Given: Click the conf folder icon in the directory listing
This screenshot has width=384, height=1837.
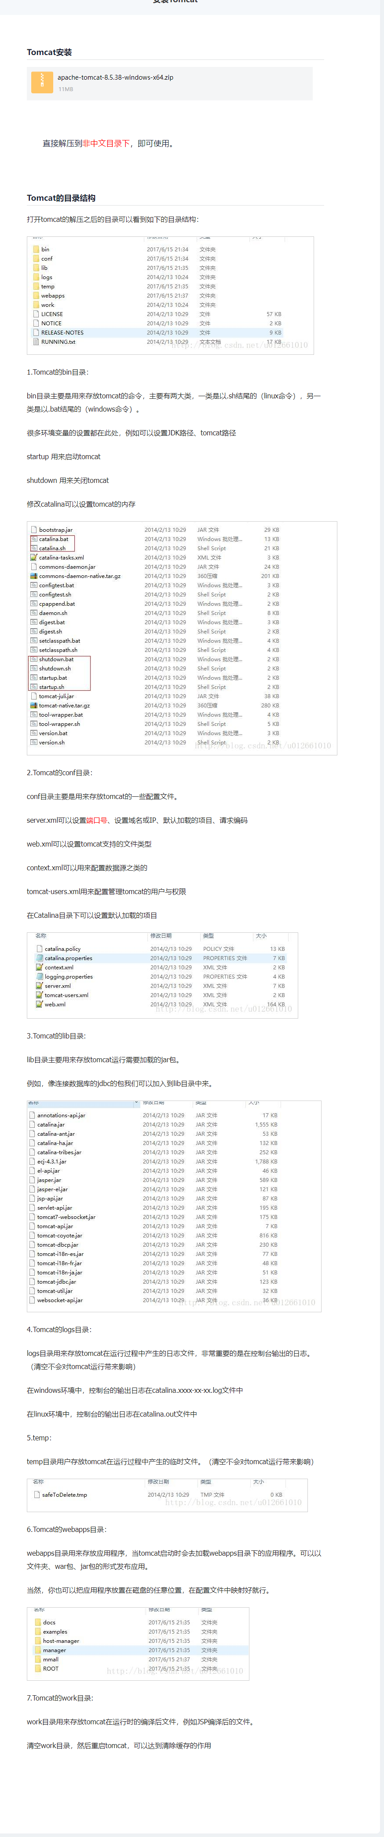Looking at the screenshot, I should tap(36, 259).
